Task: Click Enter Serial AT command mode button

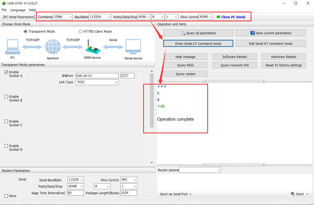Action: tap(198, 43)
